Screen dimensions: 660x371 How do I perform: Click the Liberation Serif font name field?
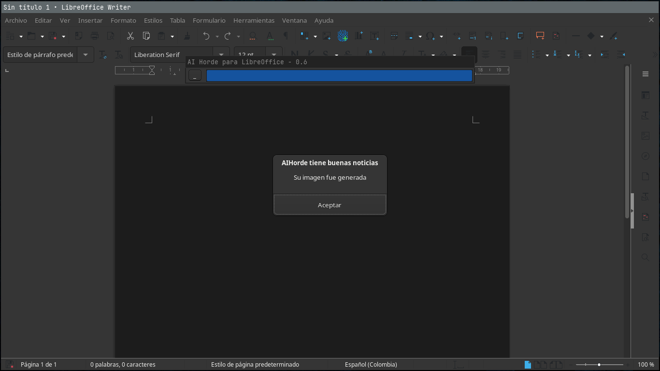click(x=172, y=55)
